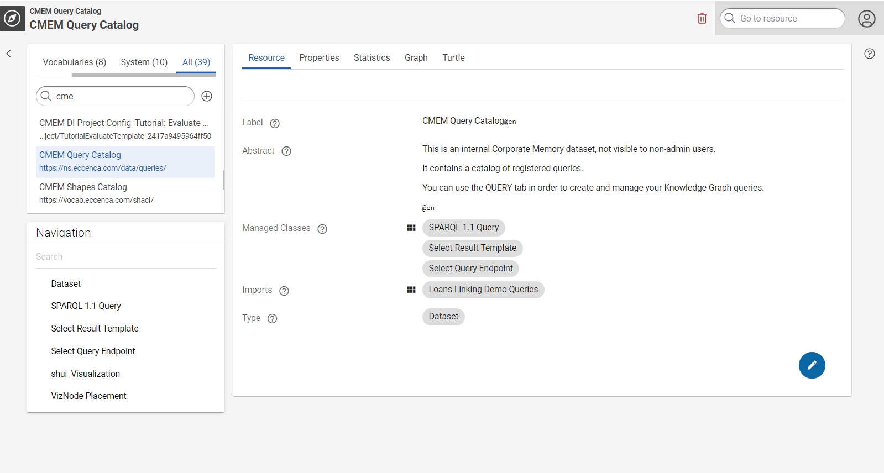Viewport: 884px width, 473px height.
Task: Collapse the sidebar with the left chevron
Action: (x=9, y=54)
